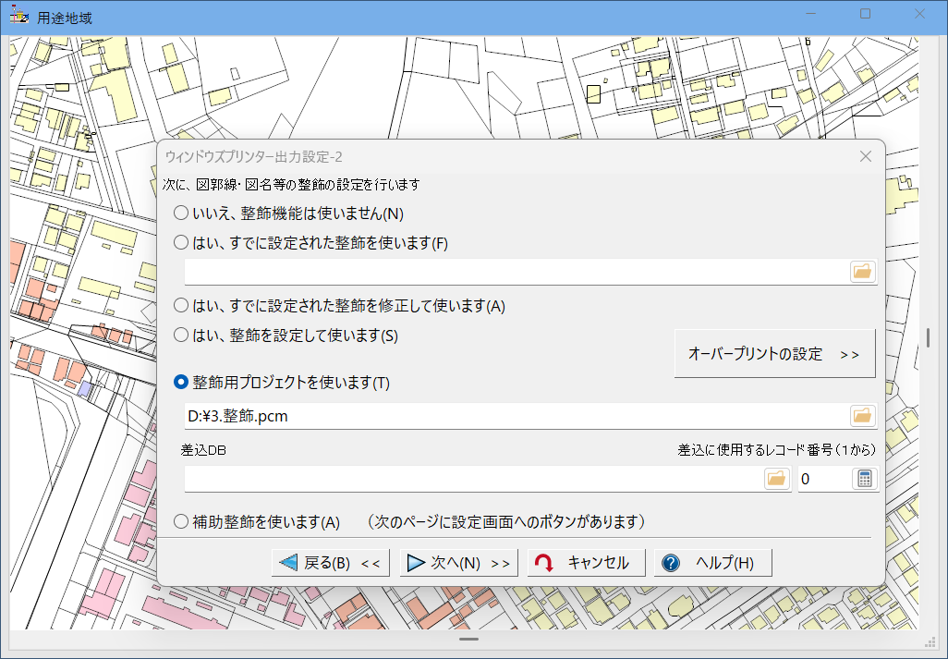This screenshot has width=948, height=659.
Task: Open help with the ヘルプ(H) button
Action: (712, 563)
